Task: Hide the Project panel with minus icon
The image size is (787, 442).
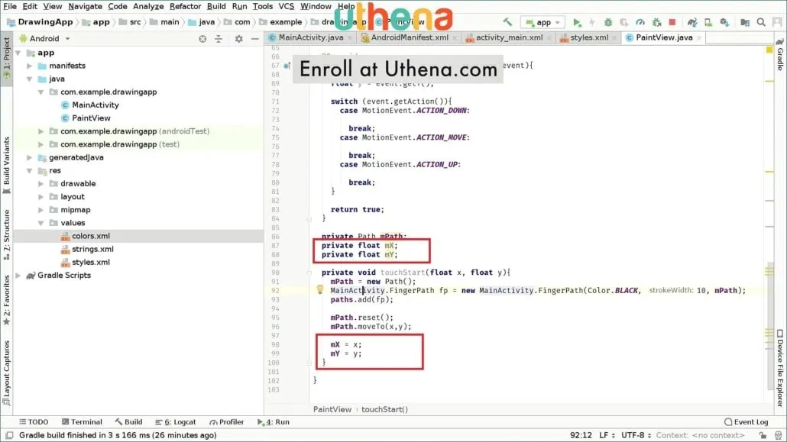Action: 255,39
